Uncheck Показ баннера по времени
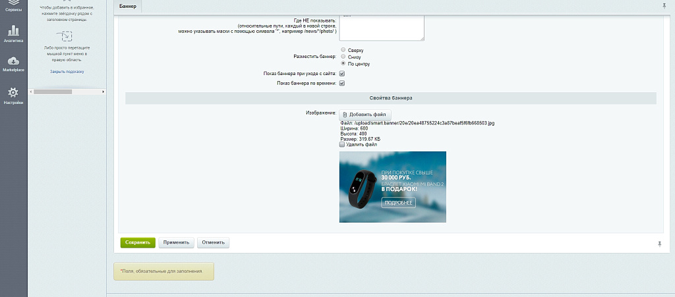Viewport: 675px width, 297px height. pos(342,84)
